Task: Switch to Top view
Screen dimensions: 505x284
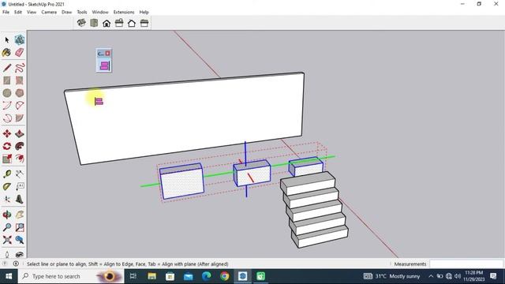Action: click(x=94, y=23)
